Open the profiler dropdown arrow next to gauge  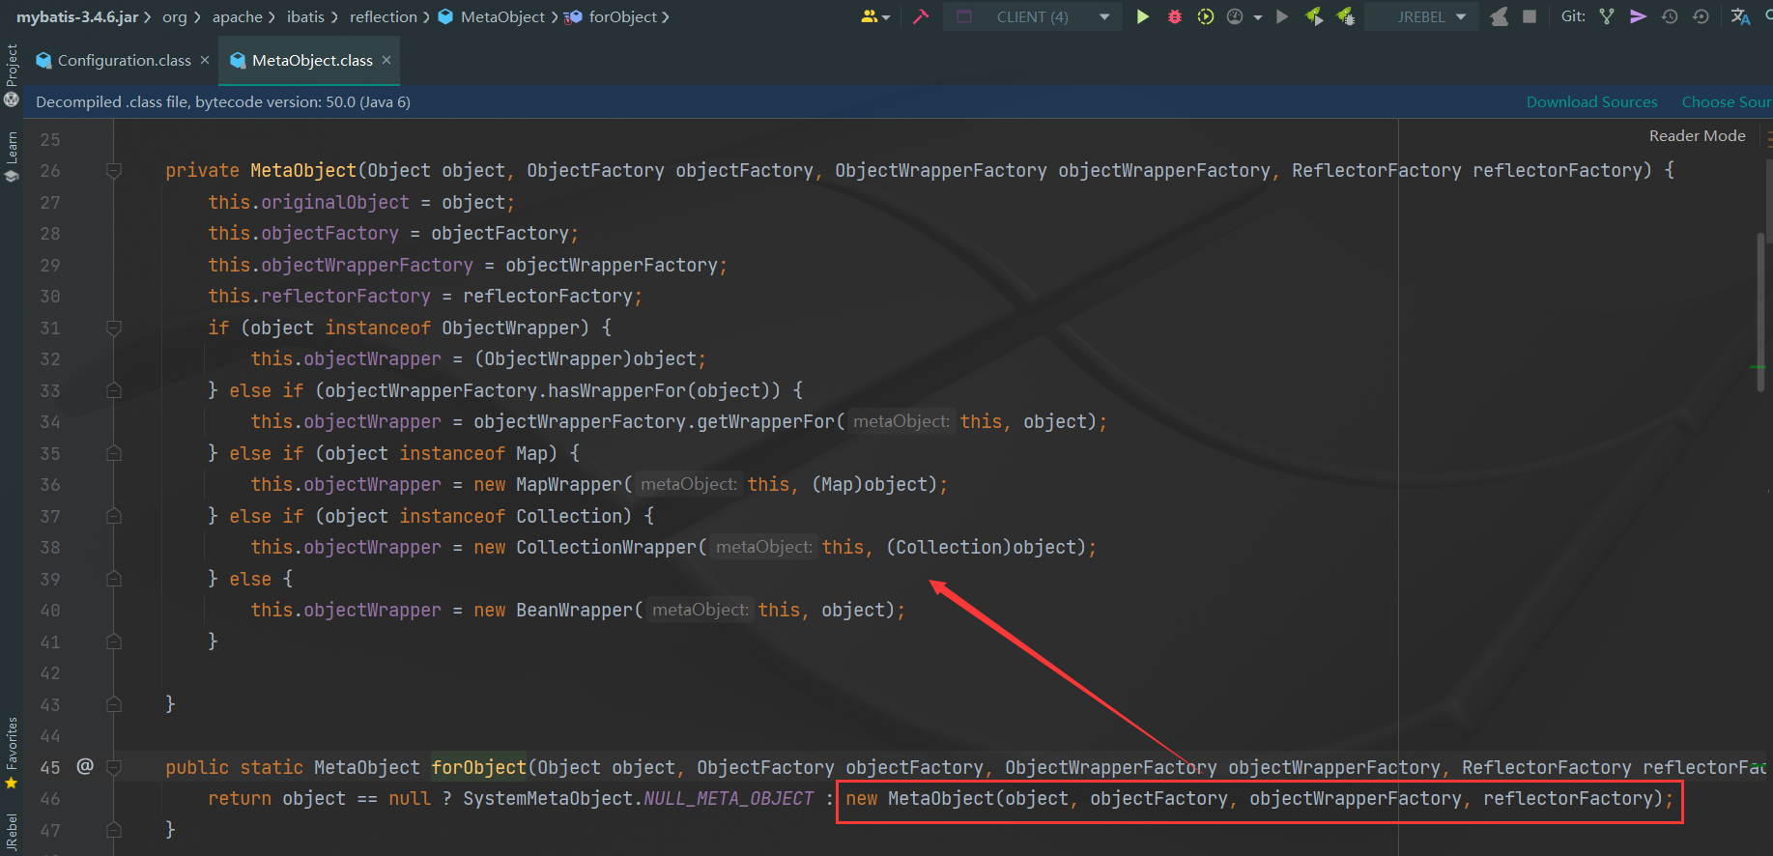(1258, 17)
